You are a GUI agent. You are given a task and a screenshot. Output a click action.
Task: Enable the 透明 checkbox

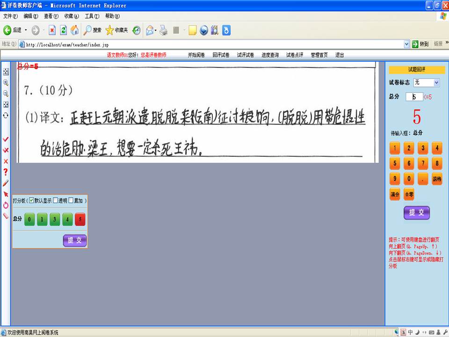click(56, 200)
